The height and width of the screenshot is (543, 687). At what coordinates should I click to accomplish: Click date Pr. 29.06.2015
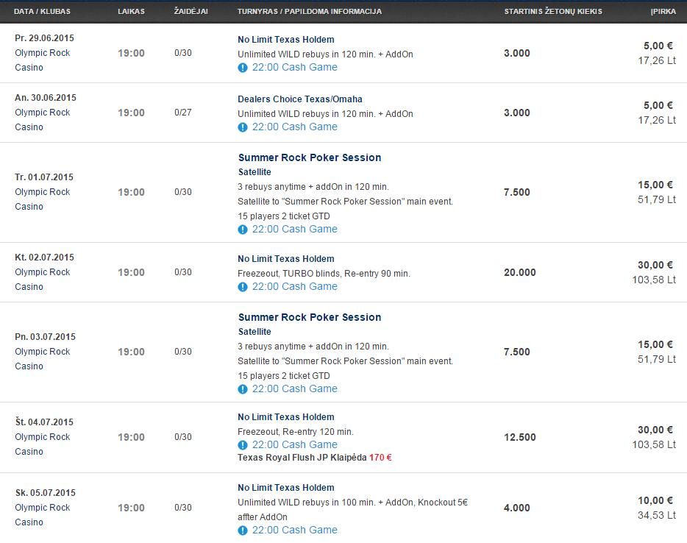point(44,38)
